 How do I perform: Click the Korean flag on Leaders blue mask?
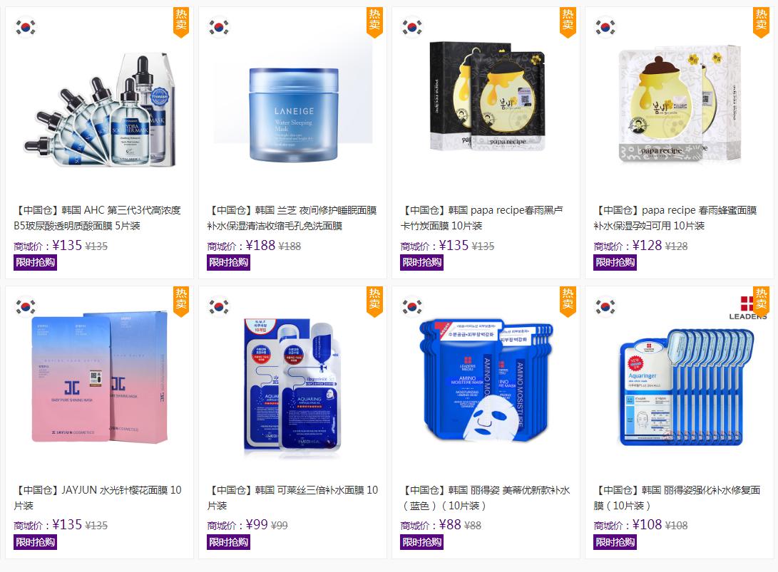pyautogui.click(x=412, y=306)
